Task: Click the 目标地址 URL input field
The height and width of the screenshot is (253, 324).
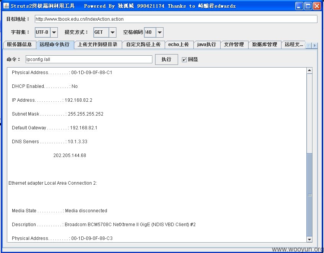Action: [176, 19]
